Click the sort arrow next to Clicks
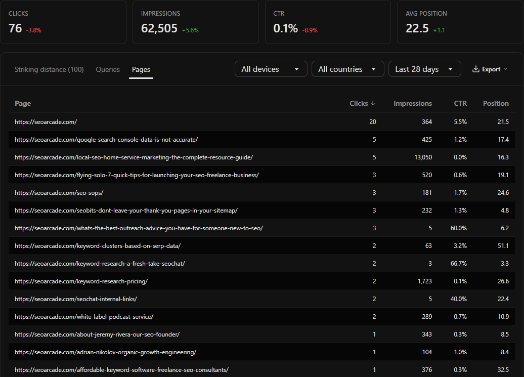524x377 pixels. point(373,104)
